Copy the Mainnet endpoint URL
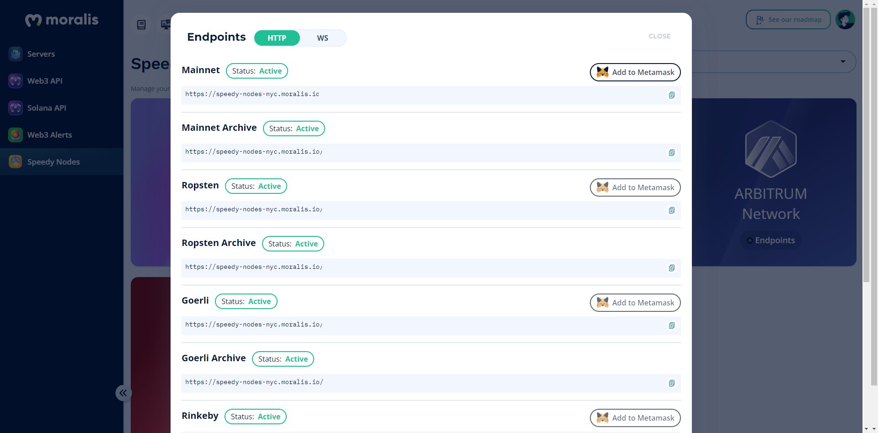Image resolution: width=878 pixels, height=433 pixels. 671,95
